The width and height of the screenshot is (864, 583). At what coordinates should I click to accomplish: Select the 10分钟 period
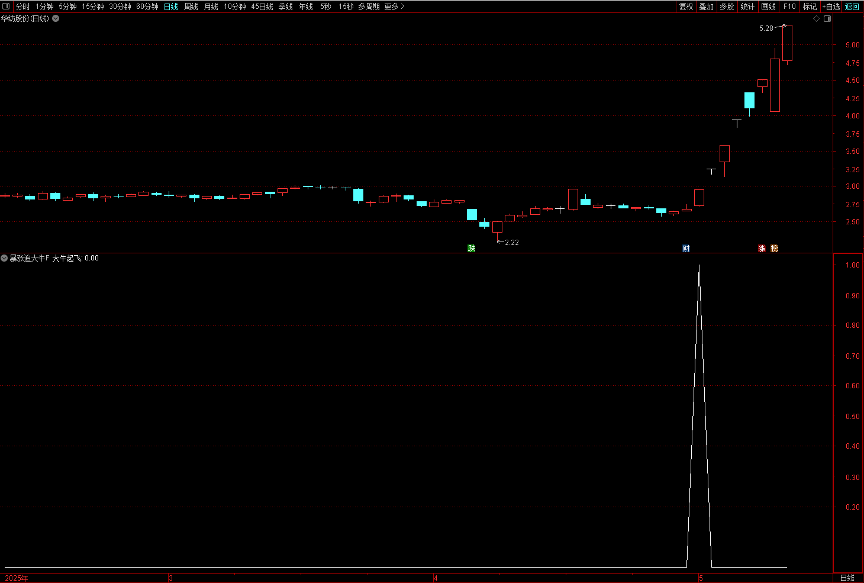click(x=235, y=7)
